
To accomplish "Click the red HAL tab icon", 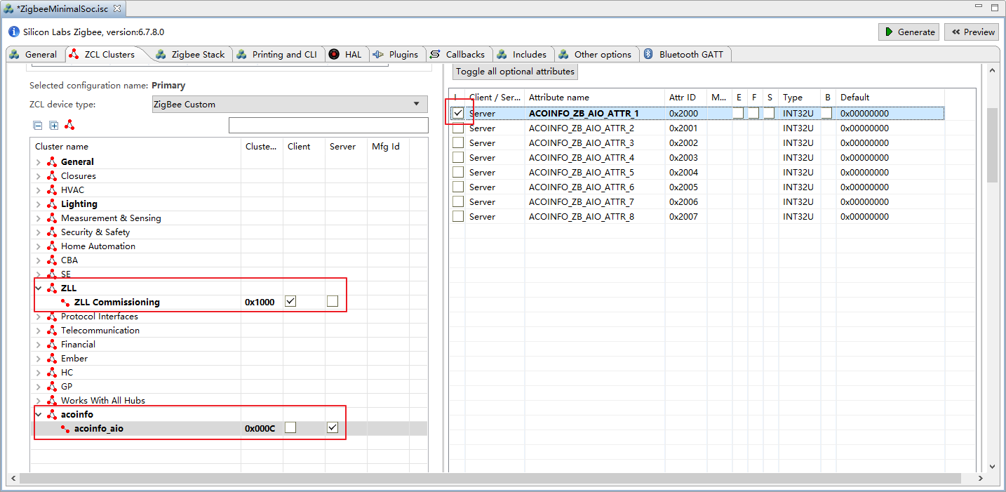I will [x=334, y=54].
